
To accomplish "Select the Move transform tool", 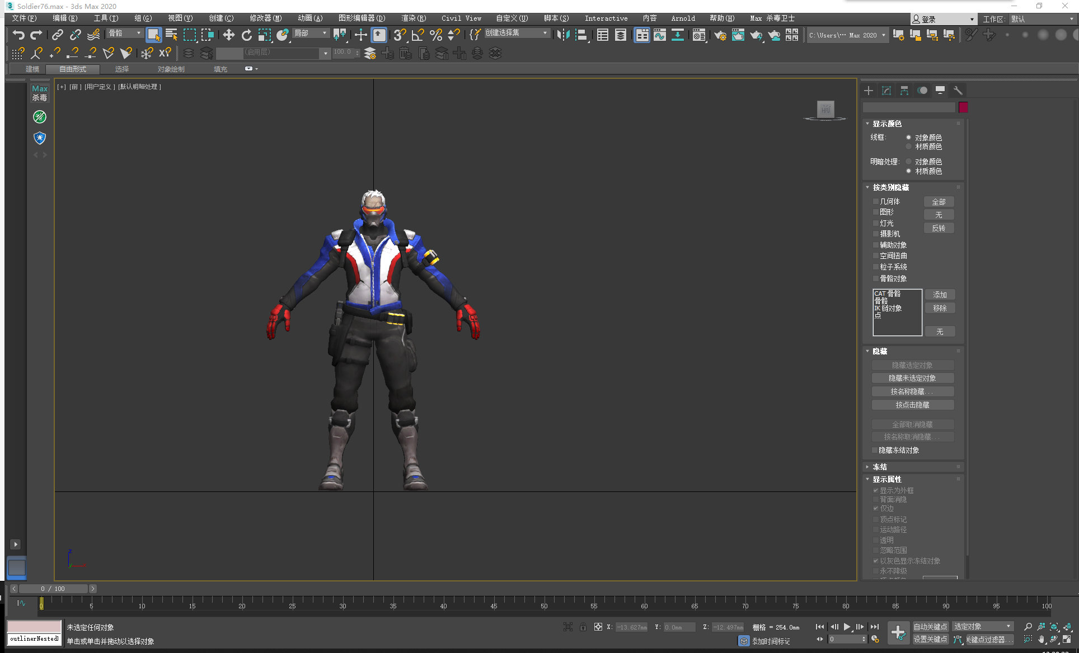I will click(x=228, y=35).
